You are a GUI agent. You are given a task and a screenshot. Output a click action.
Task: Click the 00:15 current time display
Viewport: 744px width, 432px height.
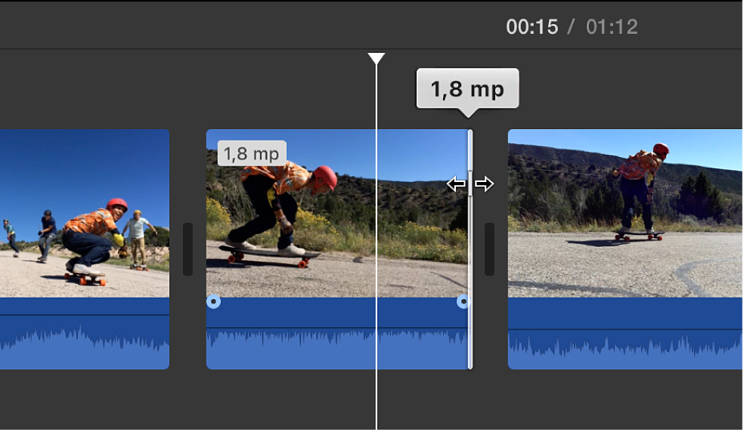click(x=532, y=27)
